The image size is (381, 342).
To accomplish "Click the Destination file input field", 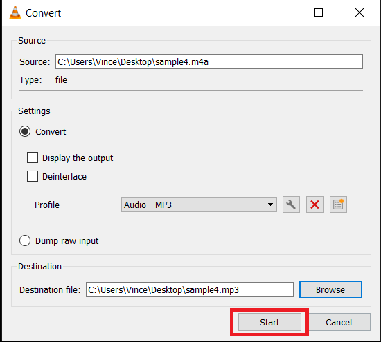I will [x=190, y=289].
